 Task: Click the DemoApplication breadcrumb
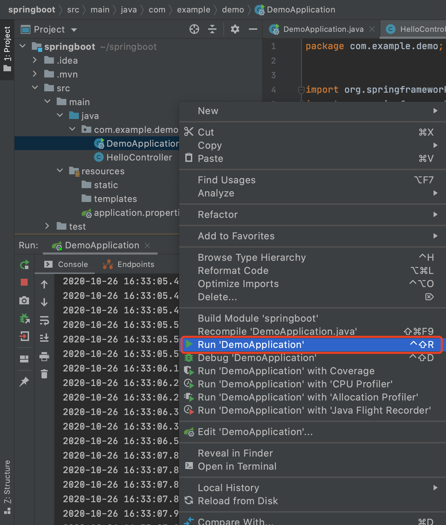[x=295, y=10]
